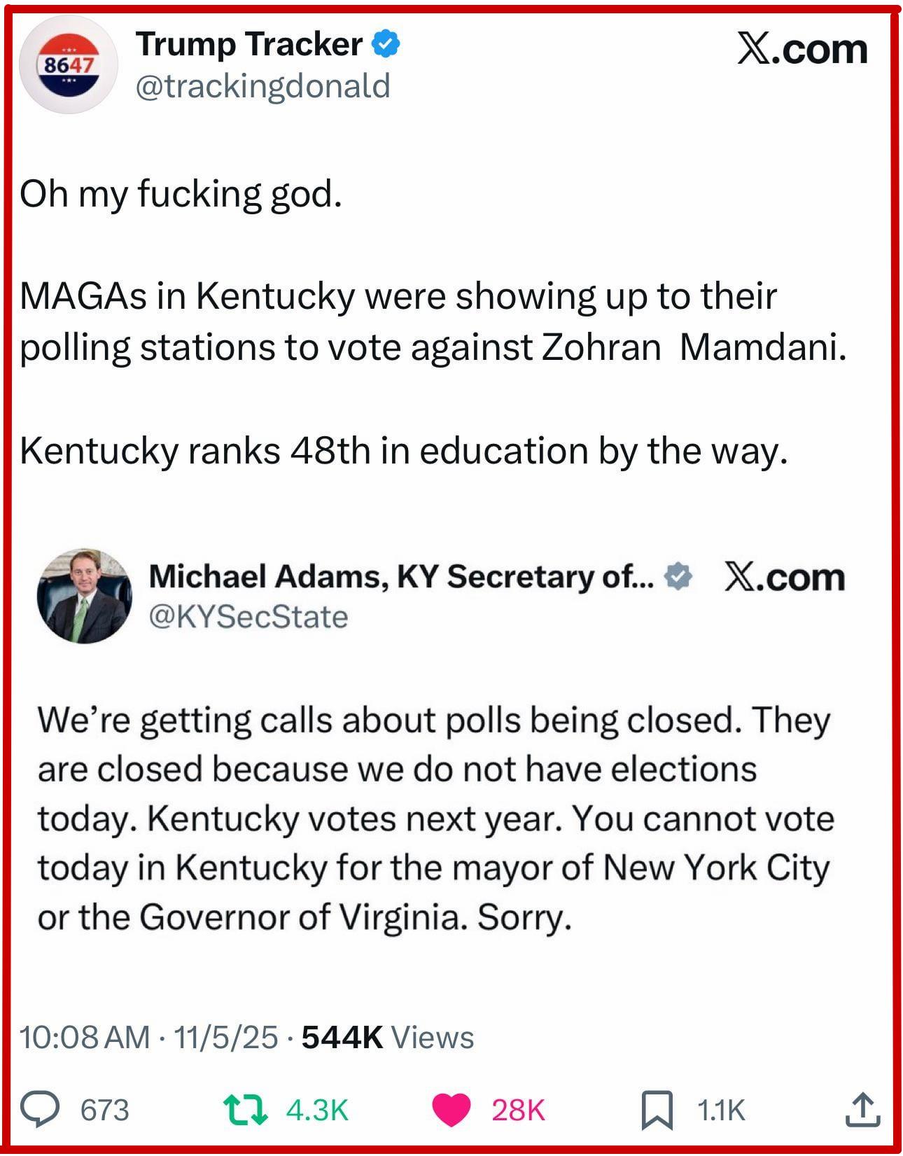Click the 28K likes count
Viewport: 903px width, 1156px height.
518,1110
